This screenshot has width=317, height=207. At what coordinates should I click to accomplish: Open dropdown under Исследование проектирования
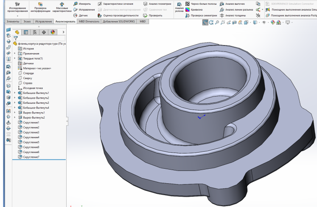(17, 16)
